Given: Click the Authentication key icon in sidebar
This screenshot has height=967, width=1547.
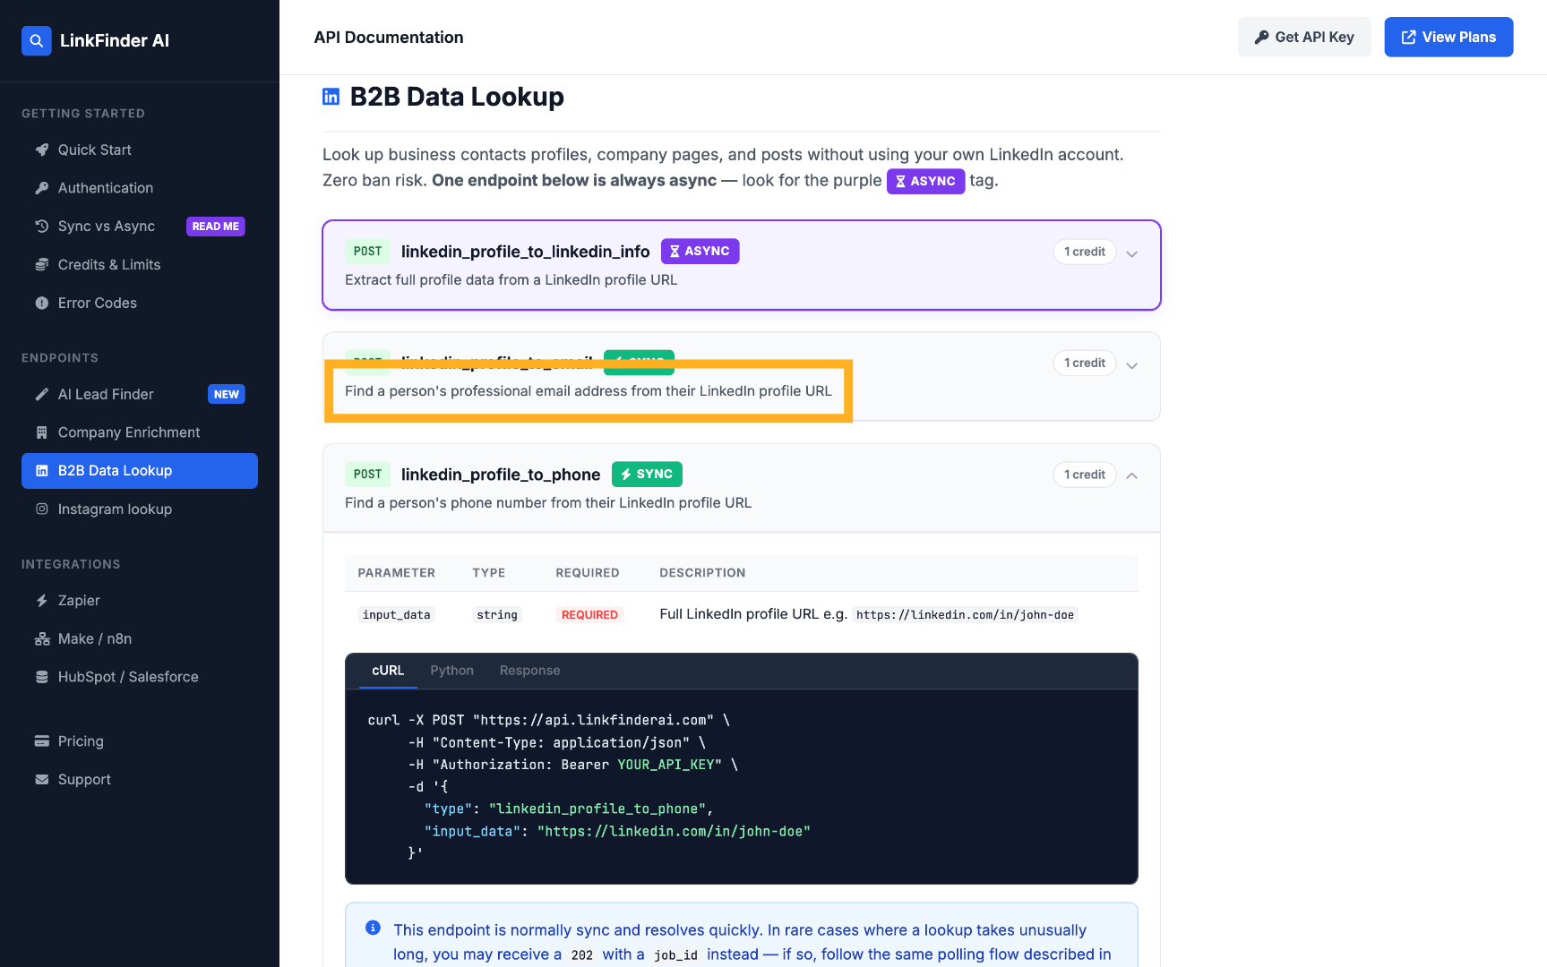Looking at the screenshot, I should (42, 188).
